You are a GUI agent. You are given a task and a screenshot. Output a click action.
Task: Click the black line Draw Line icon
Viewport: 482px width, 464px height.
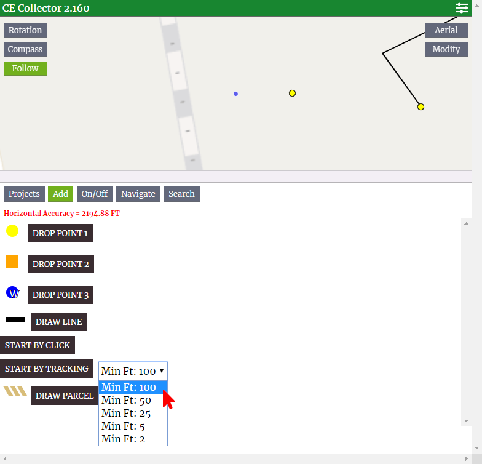click(15, 320)
